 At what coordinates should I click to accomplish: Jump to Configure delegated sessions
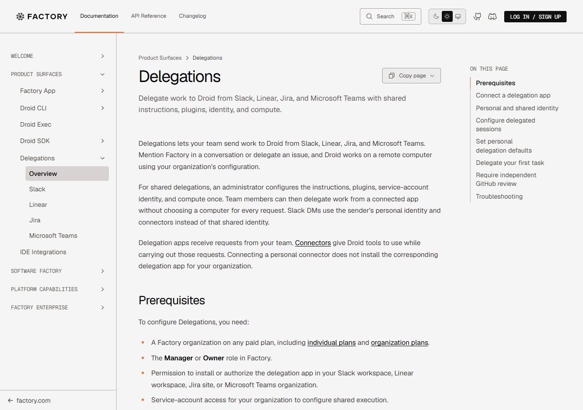(x=506, y=125)
